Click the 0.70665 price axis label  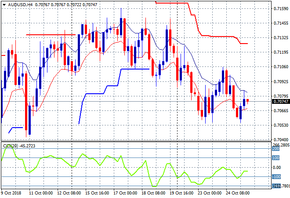click(281, 111)
